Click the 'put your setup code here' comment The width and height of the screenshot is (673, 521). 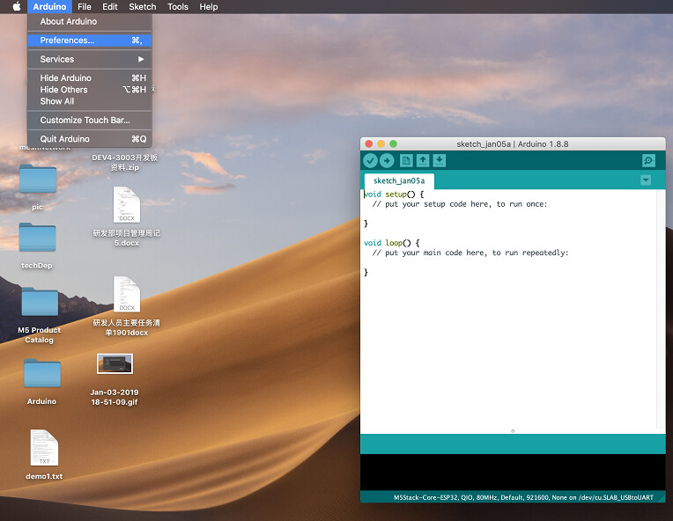click(x=460, y=204)
